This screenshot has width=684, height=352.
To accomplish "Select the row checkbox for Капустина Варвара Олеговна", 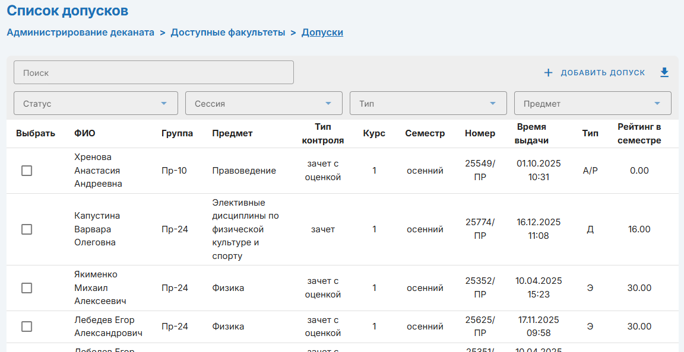I will [27, 229].
